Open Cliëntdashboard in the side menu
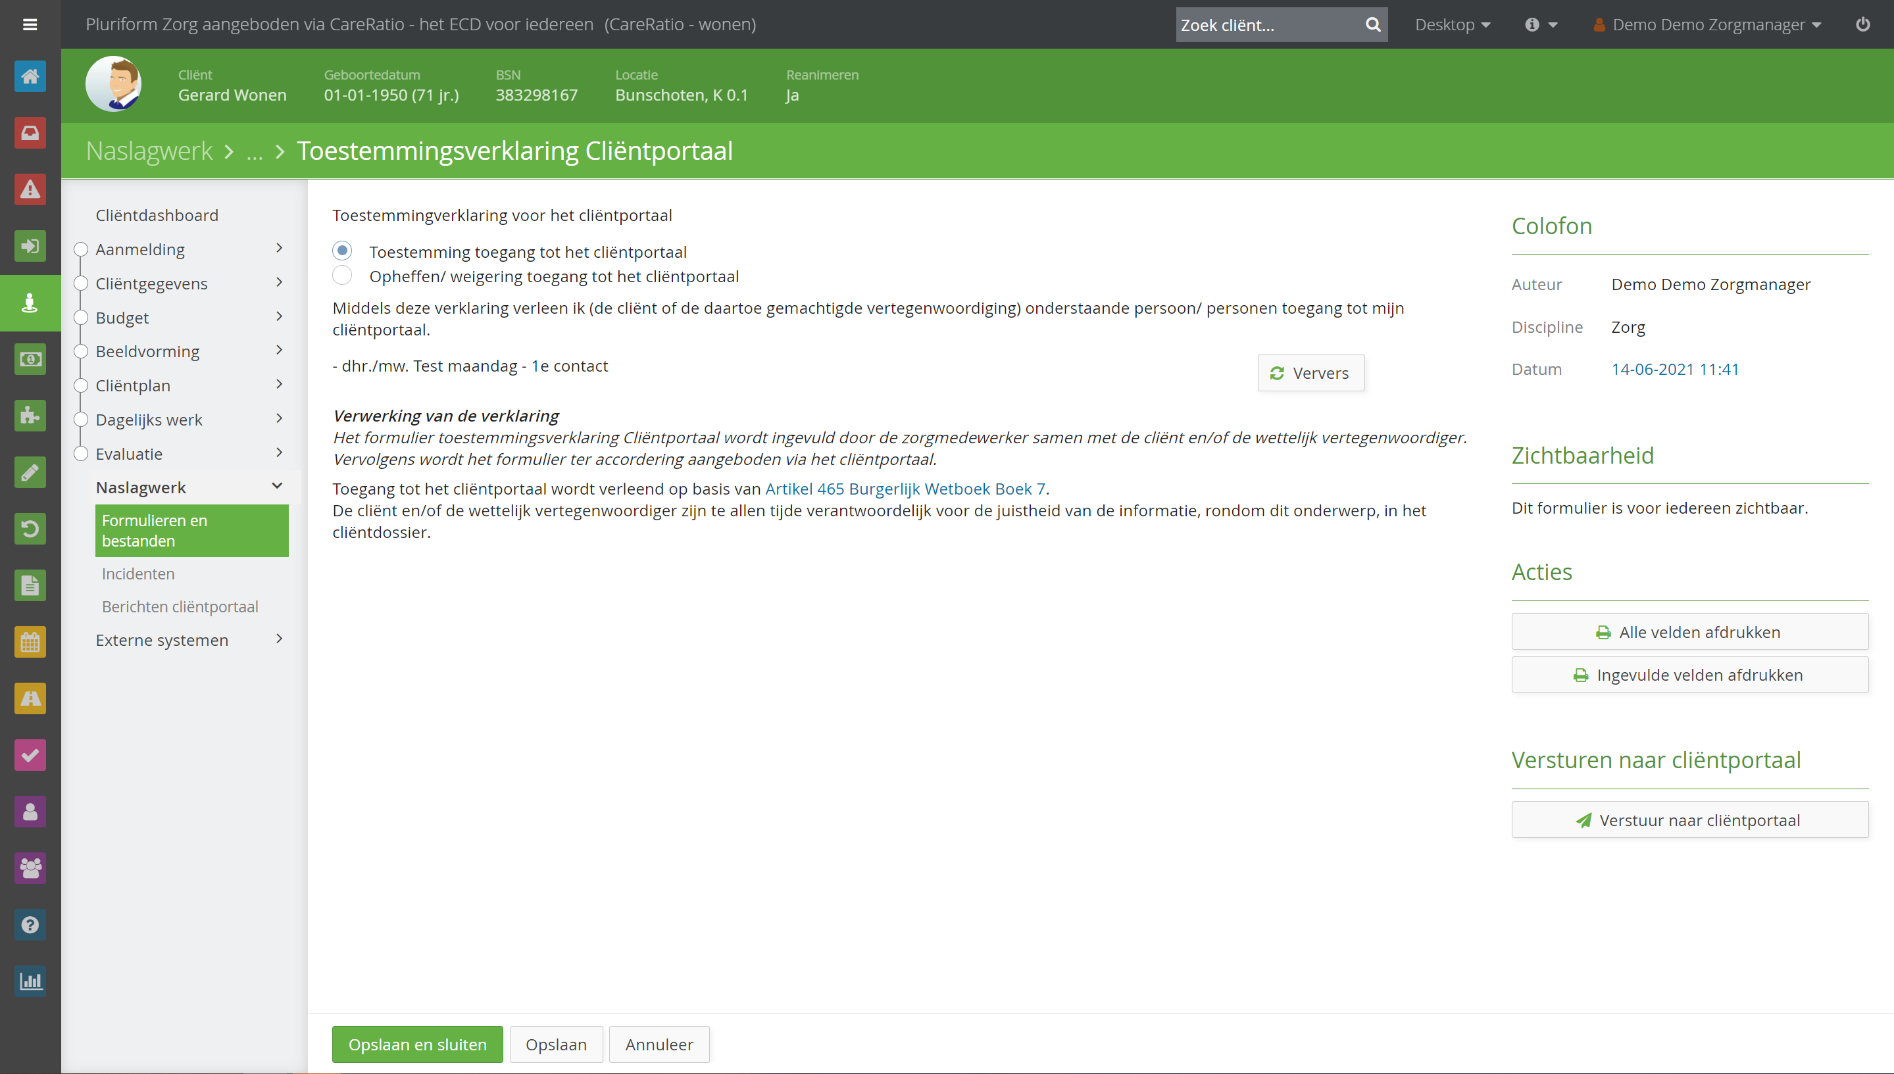This screenshot has width=1894, height=1074. (157, 214)
